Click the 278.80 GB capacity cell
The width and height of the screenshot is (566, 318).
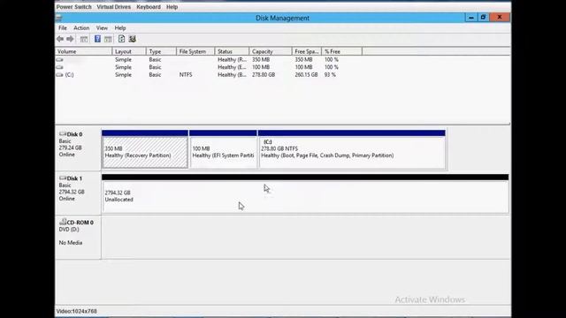click(x=264, y=74)
